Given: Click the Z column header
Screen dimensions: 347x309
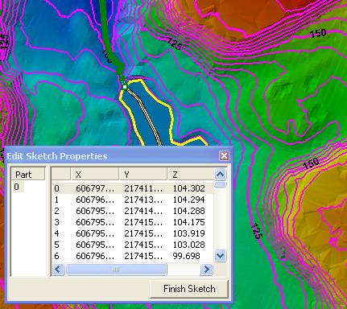Looking at the screenshot, I should click(x=191, y=175).
